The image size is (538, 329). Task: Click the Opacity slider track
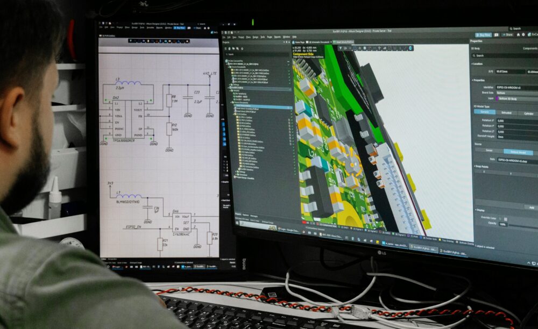[523, 226]
